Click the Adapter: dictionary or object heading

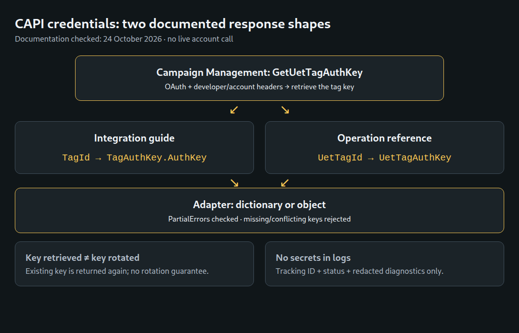(x=259, y=205)
